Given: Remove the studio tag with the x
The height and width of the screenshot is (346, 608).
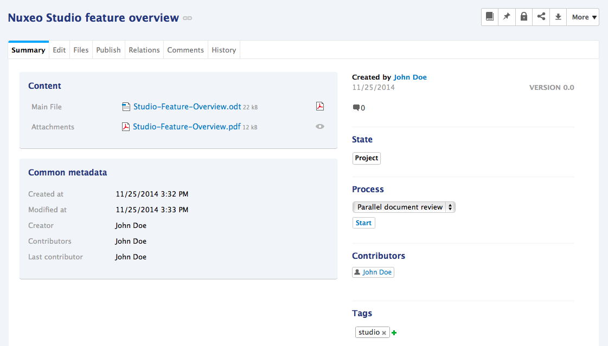Looking at the screenshot, I should pos(384,333).
